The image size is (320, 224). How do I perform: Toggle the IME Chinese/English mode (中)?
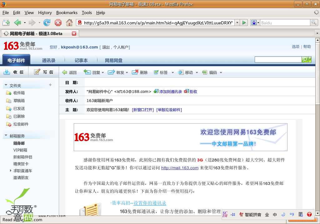point(275,215)
